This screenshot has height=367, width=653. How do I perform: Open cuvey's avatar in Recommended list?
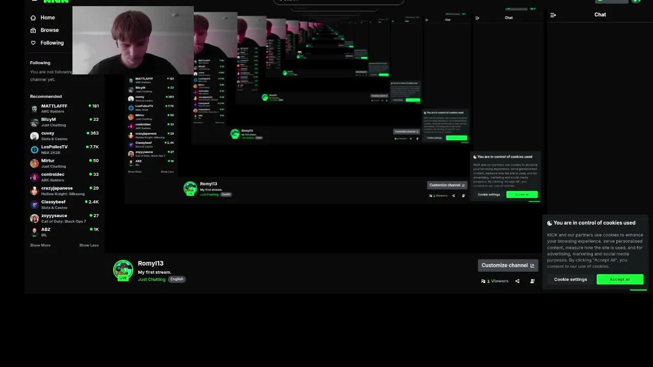tap(34, 136)
